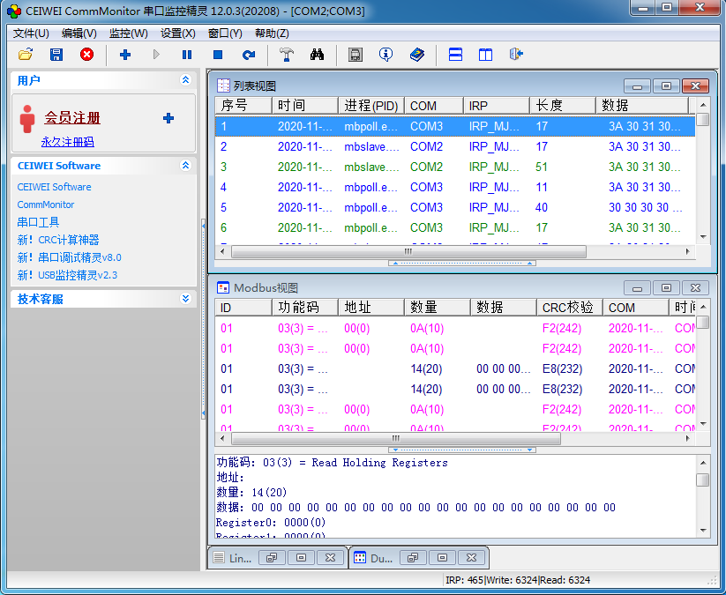Select row 3 in the list view
Image resolution: width=726 pixels, height=595 pixels.
point(455,167)
